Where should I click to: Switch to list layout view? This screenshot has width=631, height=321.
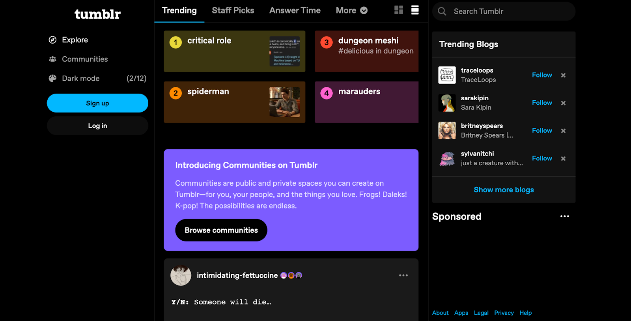(415, 10)
